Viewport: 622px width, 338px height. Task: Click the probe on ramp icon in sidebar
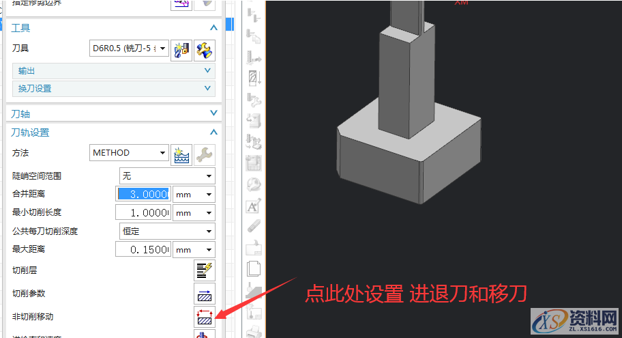254,290
